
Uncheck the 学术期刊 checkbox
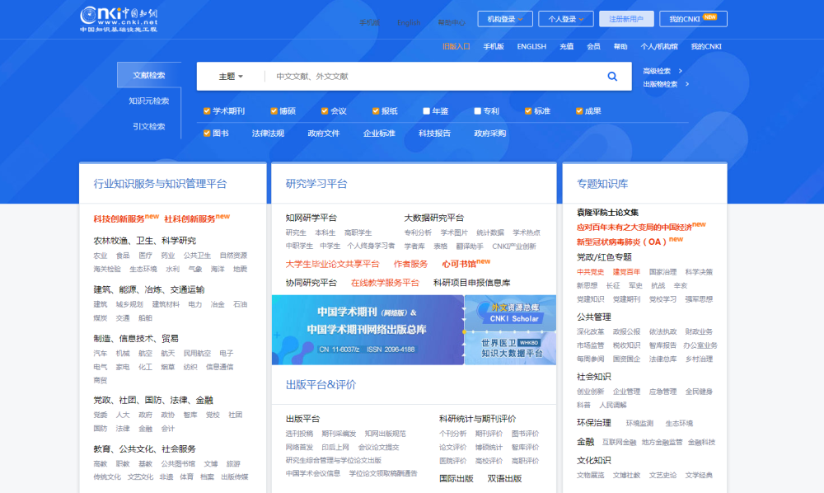207,111
